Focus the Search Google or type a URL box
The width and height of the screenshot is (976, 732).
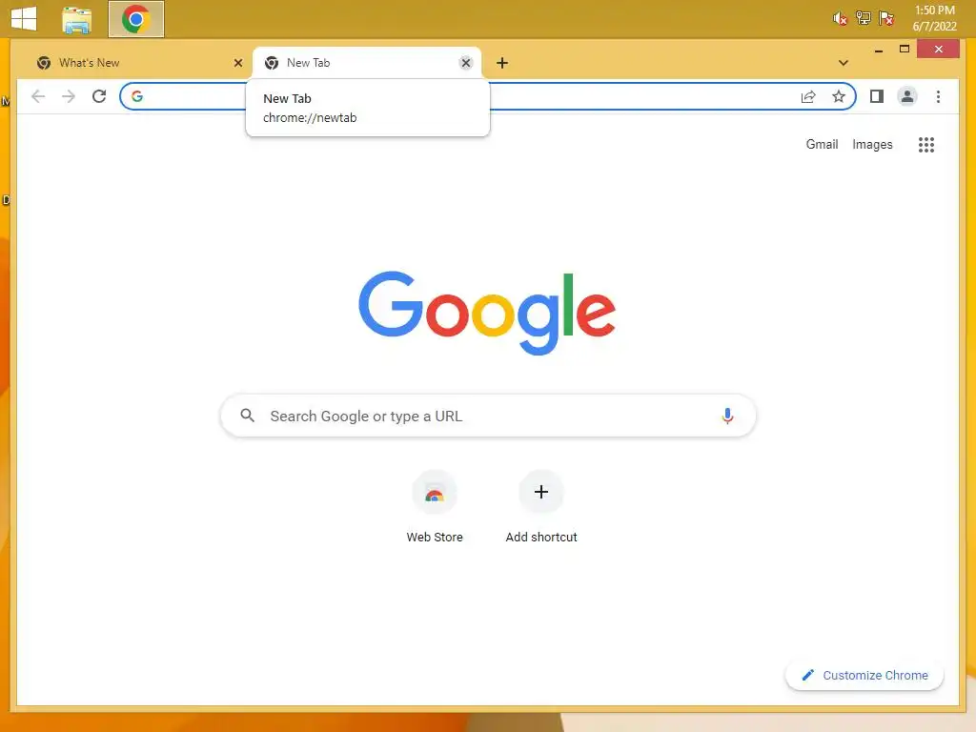[x=488, y=416]
